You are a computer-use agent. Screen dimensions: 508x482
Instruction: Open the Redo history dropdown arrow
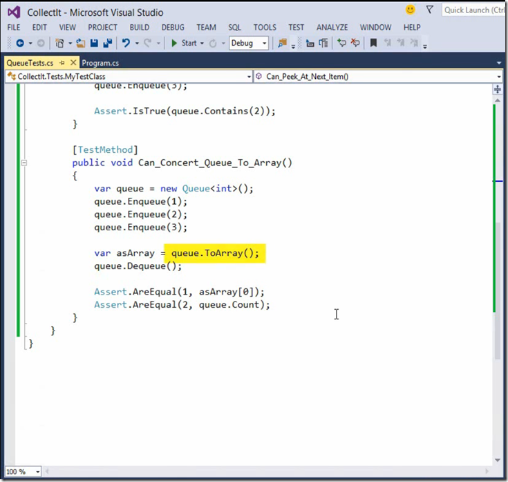point(158,43)
